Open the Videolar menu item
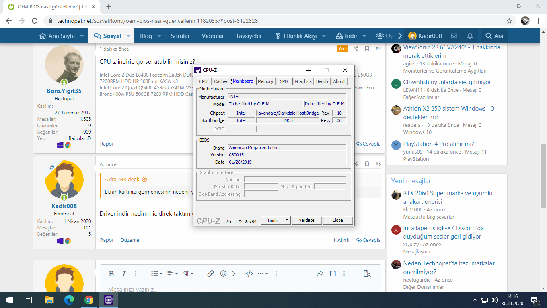Screen dimensions: 547x308 click(213, 36)
